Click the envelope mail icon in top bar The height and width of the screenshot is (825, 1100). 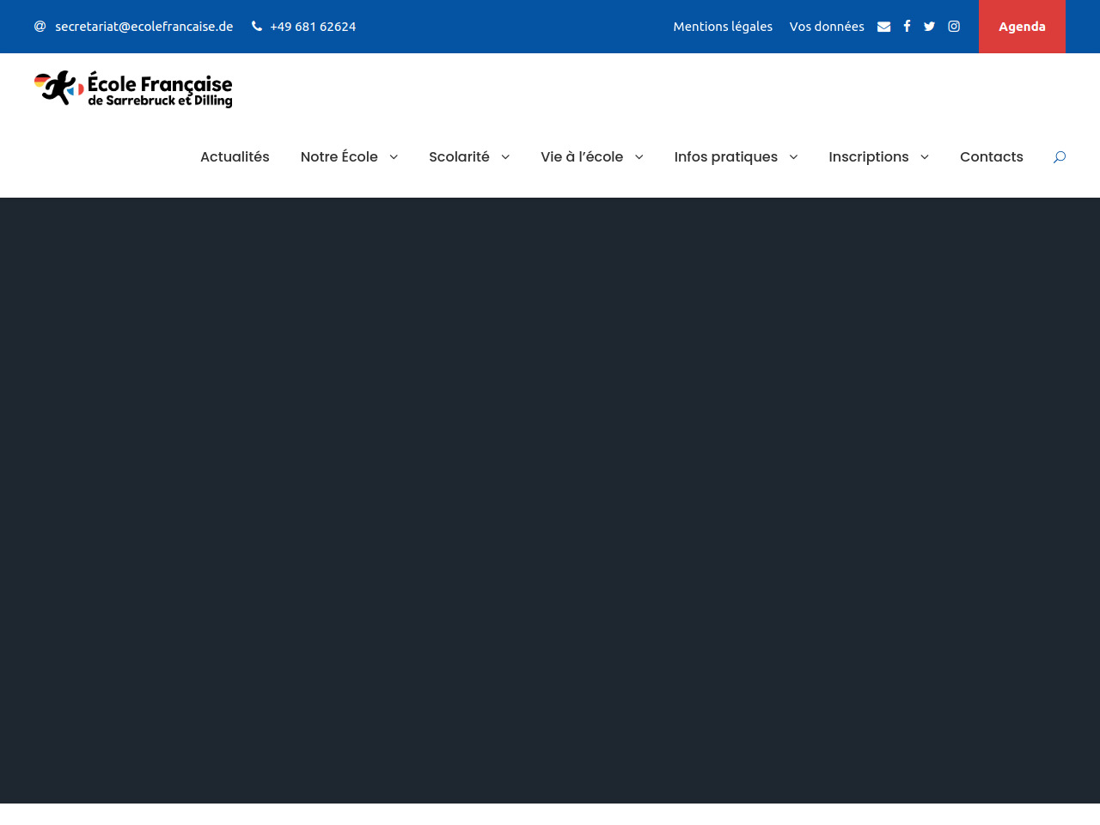[x=883, y=27]
